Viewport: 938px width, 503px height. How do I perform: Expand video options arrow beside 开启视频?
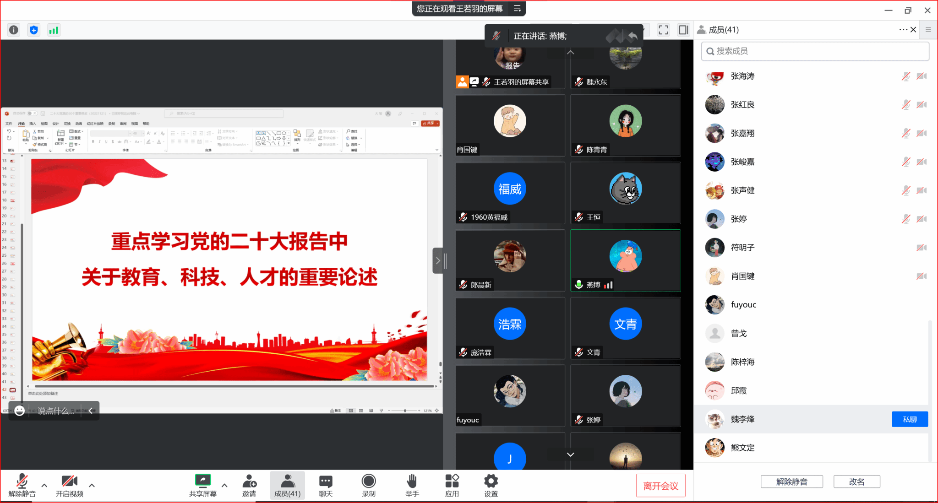pos(92,485)
